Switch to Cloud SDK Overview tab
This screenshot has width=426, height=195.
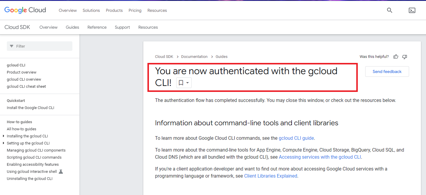(x=48, y=27)
